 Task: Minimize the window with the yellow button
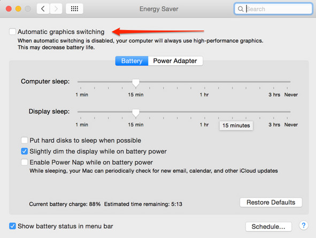[18, 9]
